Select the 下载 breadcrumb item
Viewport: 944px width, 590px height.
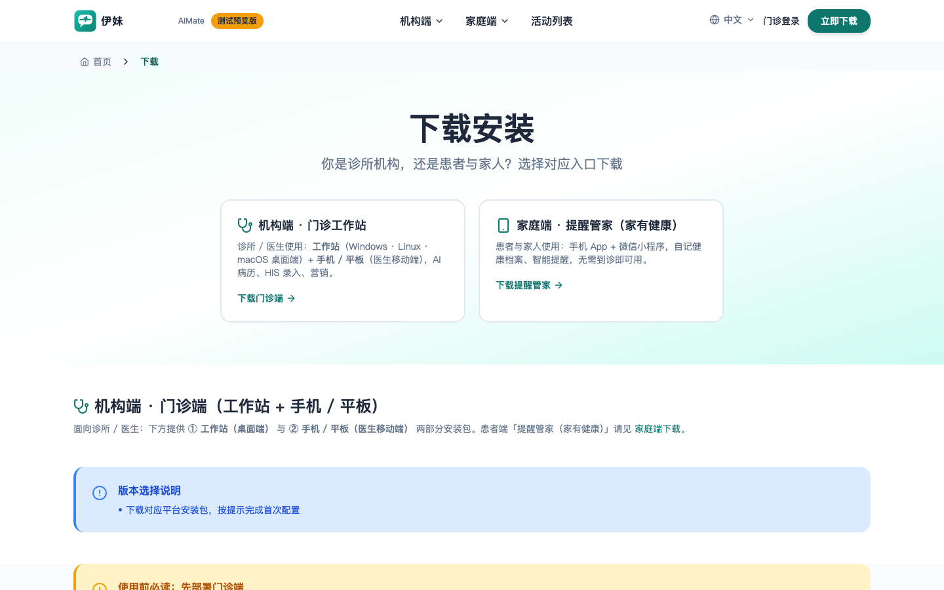[x=149, y=62]
